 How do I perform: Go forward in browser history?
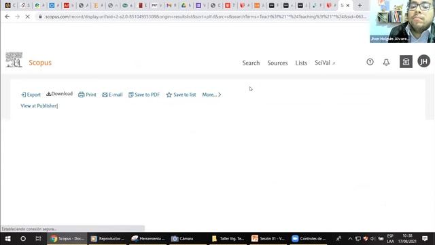(x=17, y=16)
